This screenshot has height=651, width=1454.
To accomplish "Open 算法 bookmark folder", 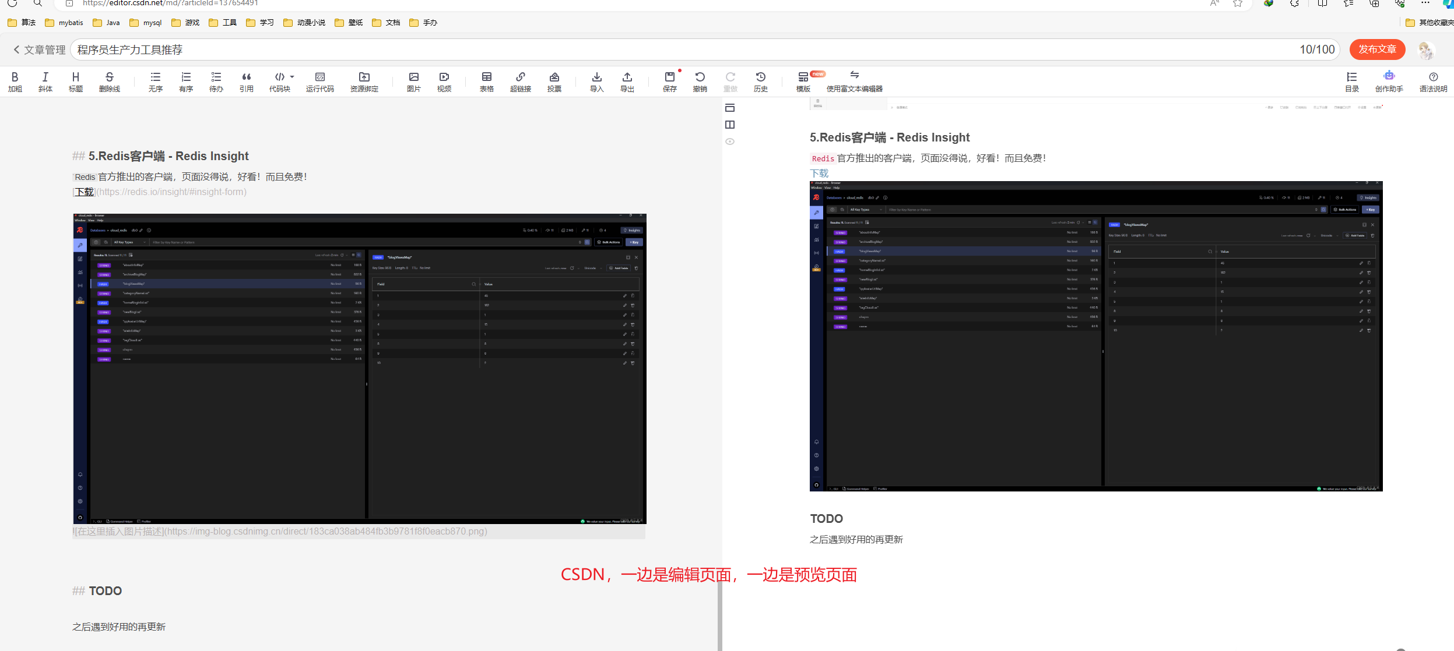I will [x=22, y=23].
